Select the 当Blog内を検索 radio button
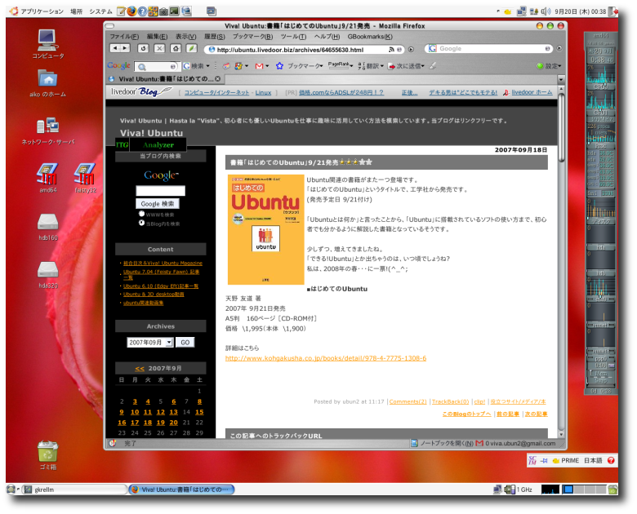 tap(141, 223)
